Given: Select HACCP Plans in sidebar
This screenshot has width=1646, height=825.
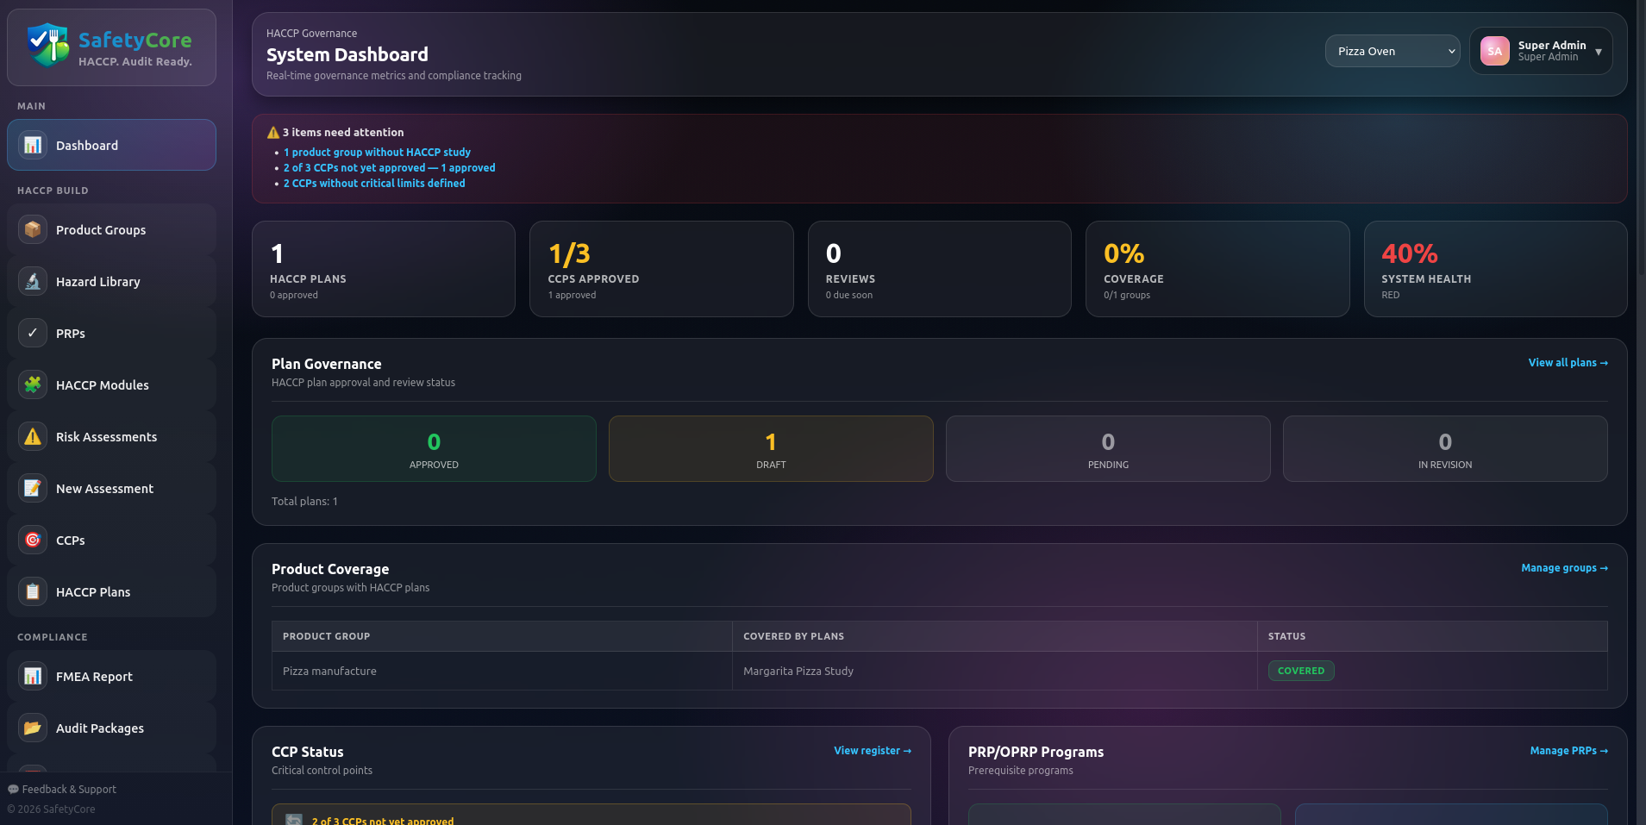Looking at the screenshot, I should point(111,591).
